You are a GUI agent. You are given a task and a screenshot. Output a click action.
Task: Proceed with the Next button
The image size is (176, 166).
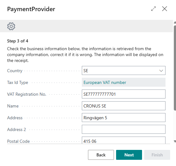pos(129,155)
